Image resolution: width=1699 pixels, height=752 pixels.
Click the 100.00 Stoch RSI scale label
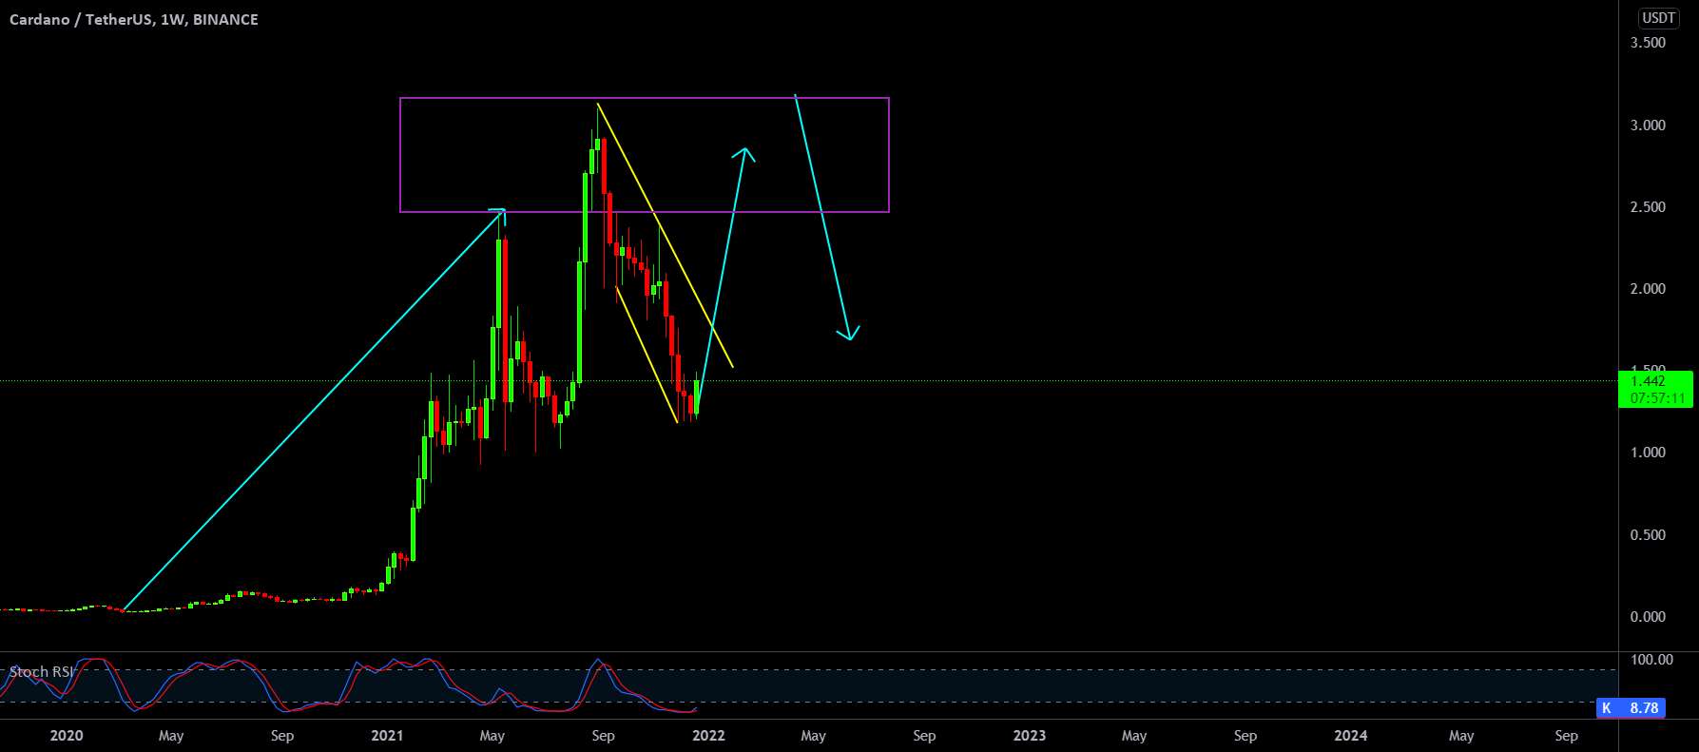point(1651,660)
